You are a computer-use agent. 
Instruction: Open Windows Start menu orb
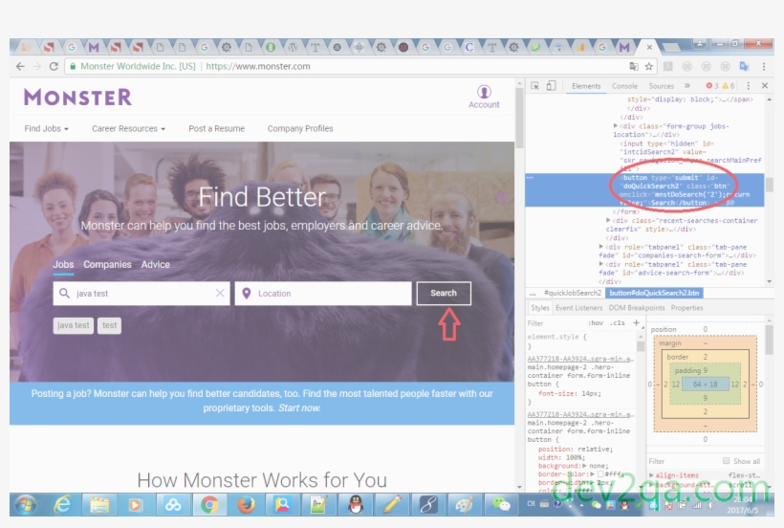click(26, 505)
